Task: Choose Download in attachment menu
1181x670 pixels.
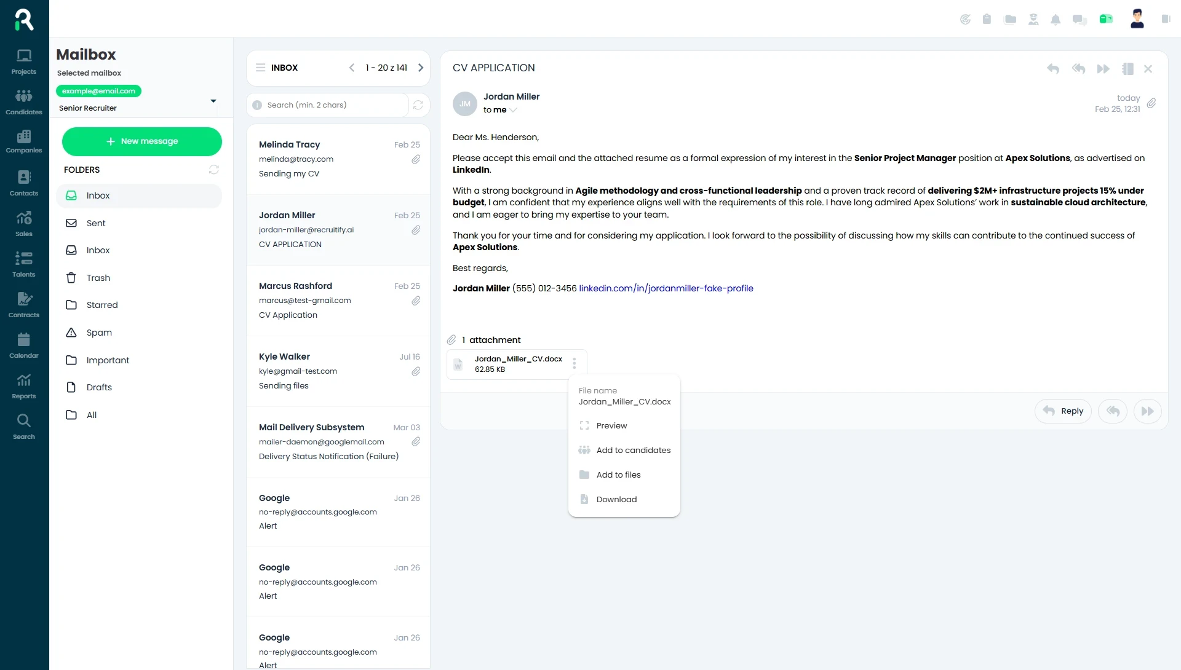Action: (616, 499)
